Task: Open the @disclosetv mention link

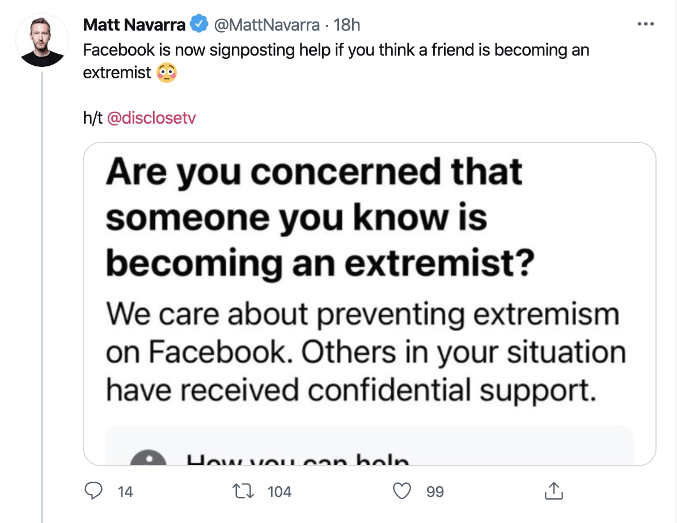Action: [151, 118]
